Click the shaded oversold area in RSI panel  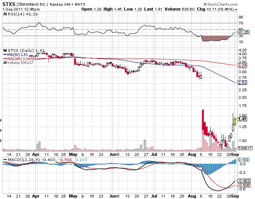[x=215, y=38]
